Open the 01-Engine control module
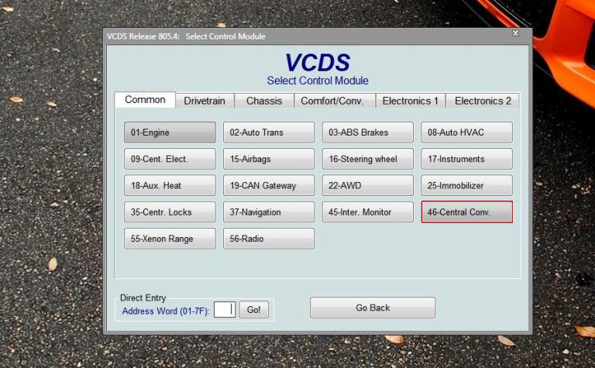Image resolution: width=595 pixels, height=368 pixels. tap(170, 132)
